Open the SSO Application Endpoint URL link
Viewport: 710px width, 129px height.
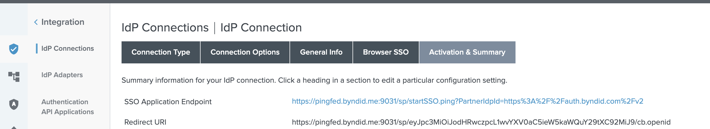click(467, 101)
